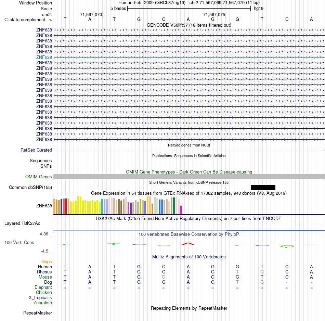Click the faded G in Dog row
Viewport: 325px width, 321px height.
[x=262, y=282]
